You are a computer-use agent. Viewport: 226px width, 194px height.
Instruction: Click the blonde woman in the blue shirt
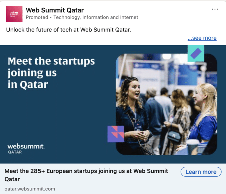coord(205,112)
